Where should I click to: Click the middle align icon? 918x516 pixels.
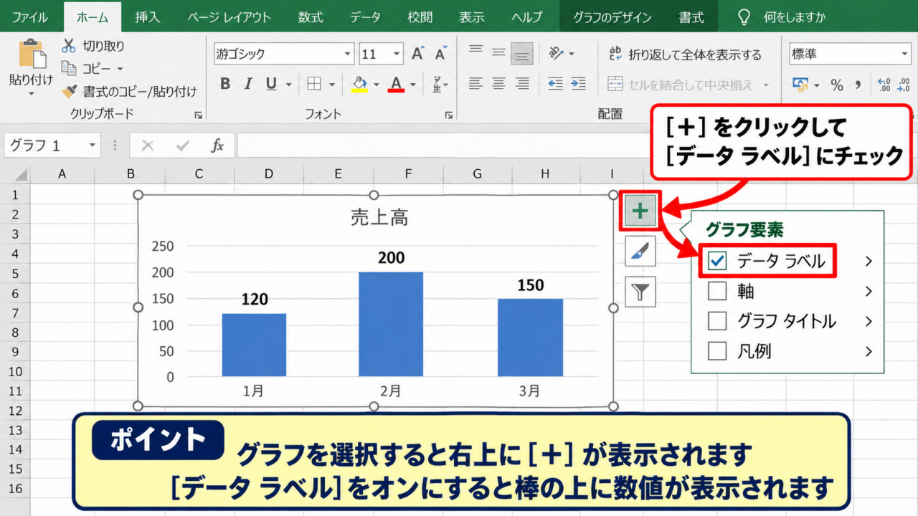tap(499, 53)
